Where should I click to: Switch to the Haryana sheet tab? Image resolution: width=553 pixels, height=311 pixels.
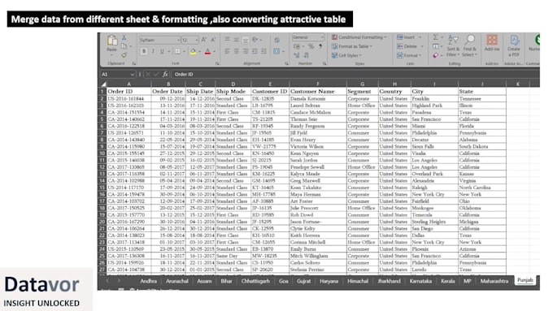point(329,281)
